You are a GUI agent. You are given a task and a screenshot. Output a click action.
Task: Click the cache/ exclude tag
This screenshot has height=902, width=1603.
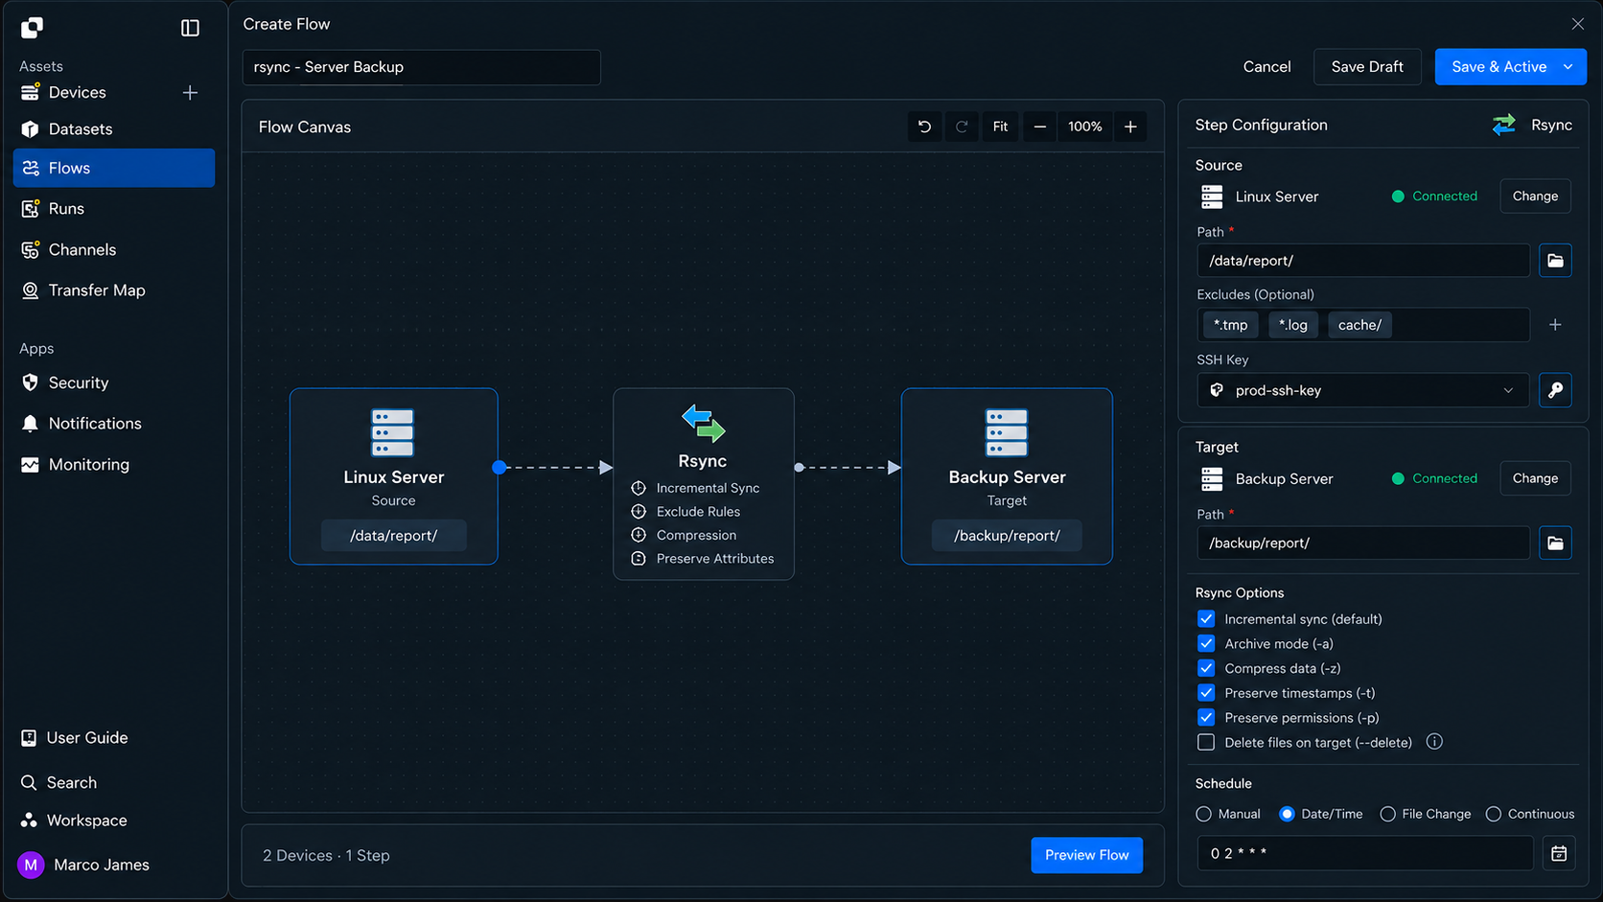tap(1359, 325)
